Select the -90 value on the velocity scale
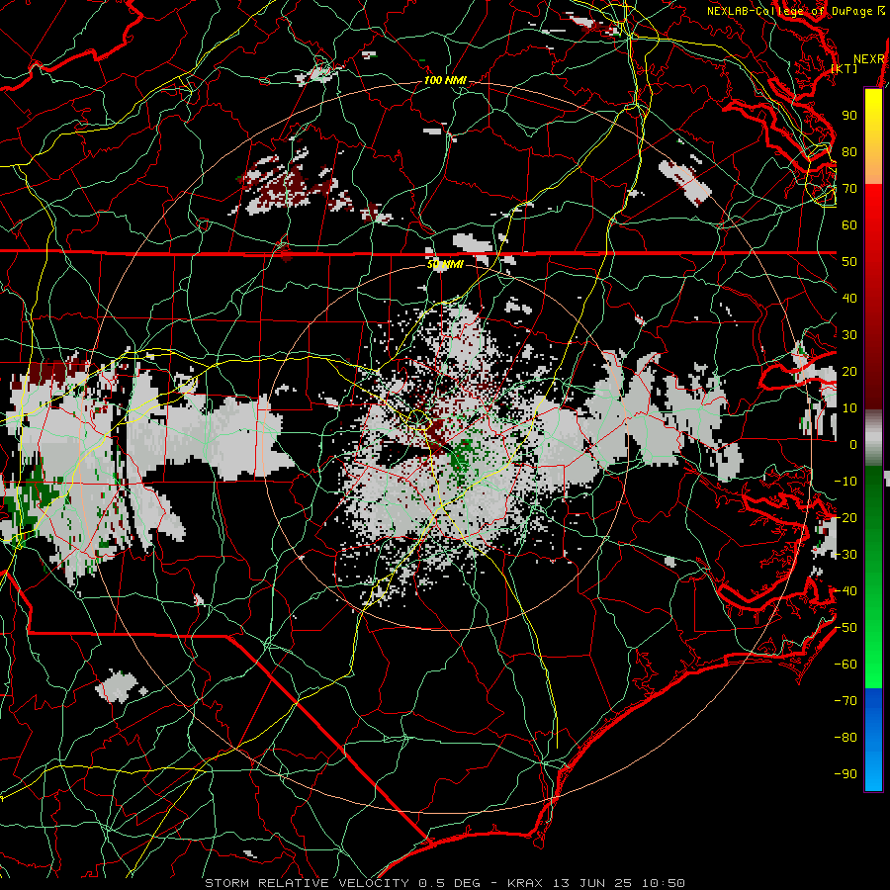This screenshot has width=890, height=890. tap(845, 774)
